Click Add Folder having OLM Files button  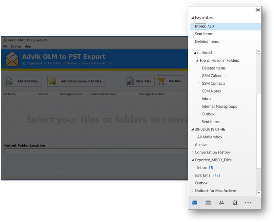click(x=76, y=81)
